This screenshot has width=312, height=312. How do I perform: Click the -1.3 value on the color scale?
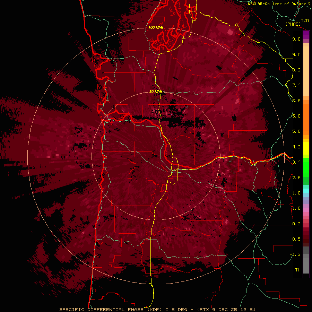pos(295,254)
